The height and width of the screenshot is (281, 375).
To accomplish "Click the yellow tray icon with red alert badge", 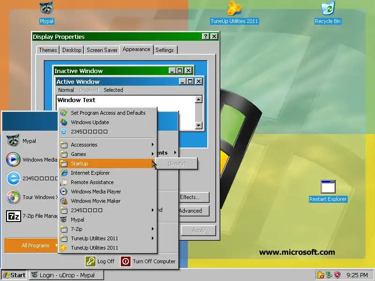I will 321,275.
